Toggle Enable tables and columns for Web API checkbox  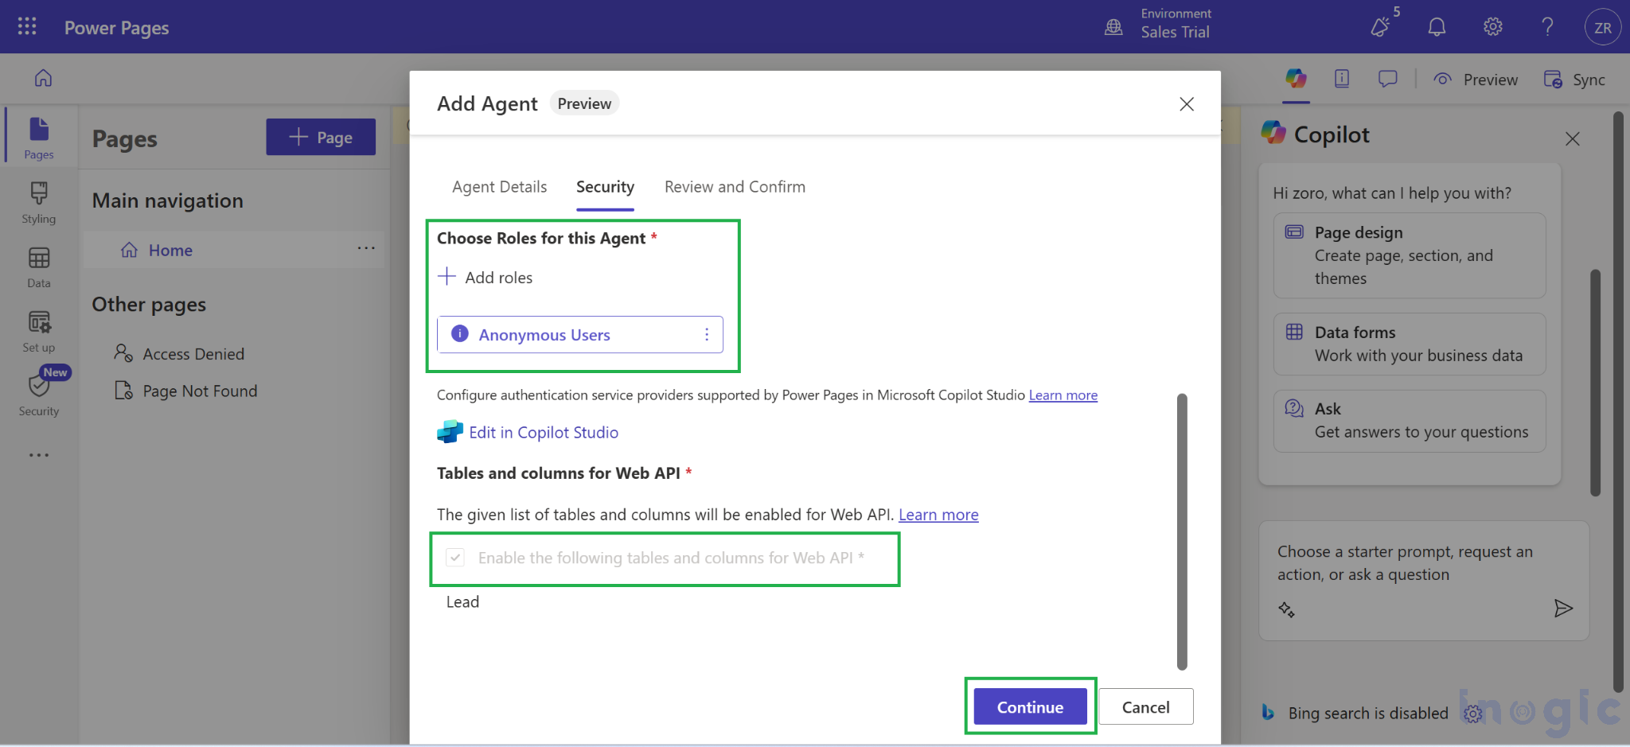[x=455, y=558]
